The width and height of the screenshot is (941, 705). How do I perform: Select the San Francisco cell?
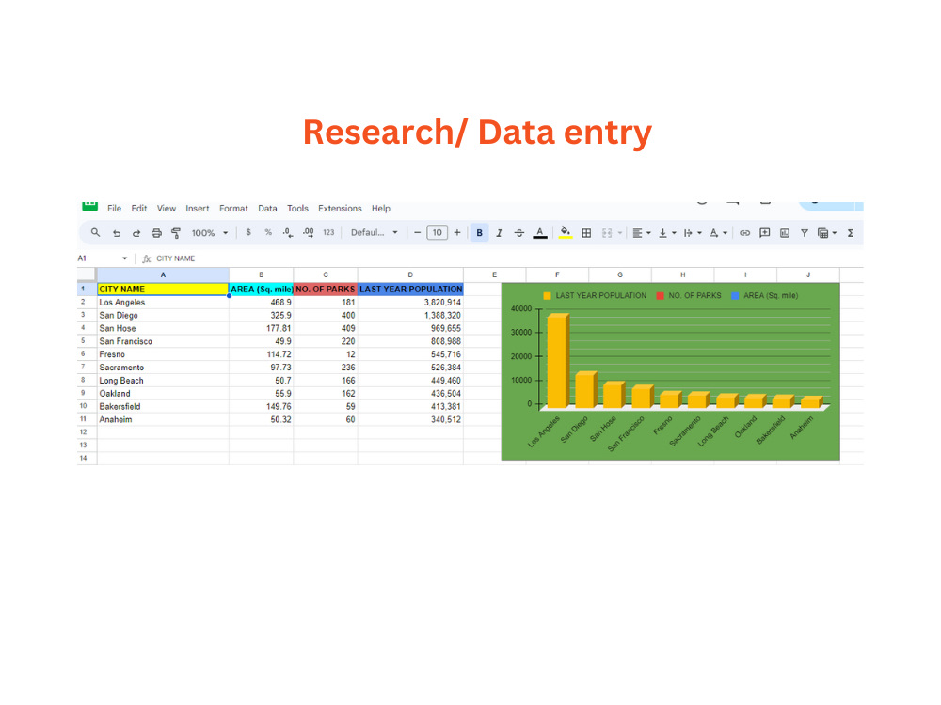pos(163,341)
